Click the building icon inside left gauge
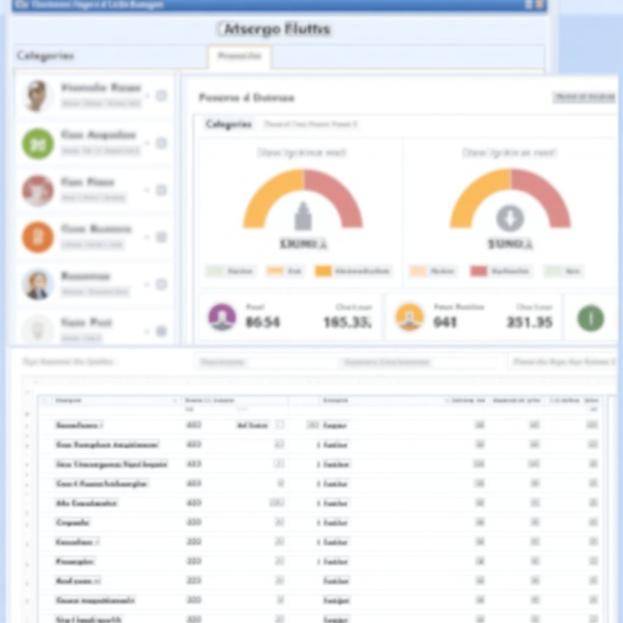Image resolution: width=623 pixels, height=623 pixels. click(303, 217)
